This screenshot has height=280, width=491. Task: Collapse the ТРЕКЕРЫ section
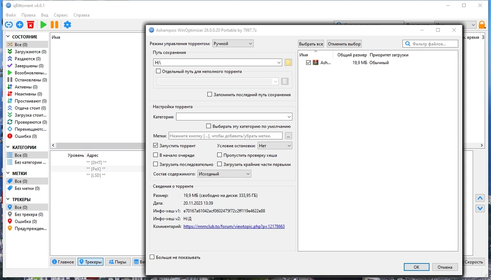(x=9, y=199)
